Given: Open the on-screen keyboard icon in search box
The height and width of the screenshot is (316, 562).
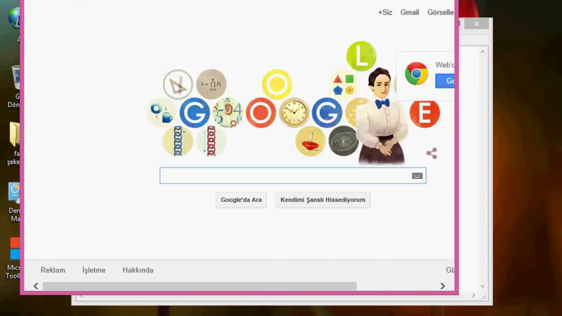Looking at the screenshot, I should click(x=417, y=176).
